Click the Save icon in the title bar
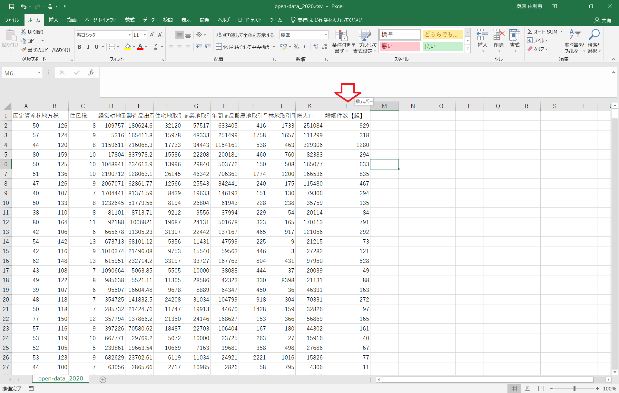The image size is (619, 393). click(x=12, y=6)
